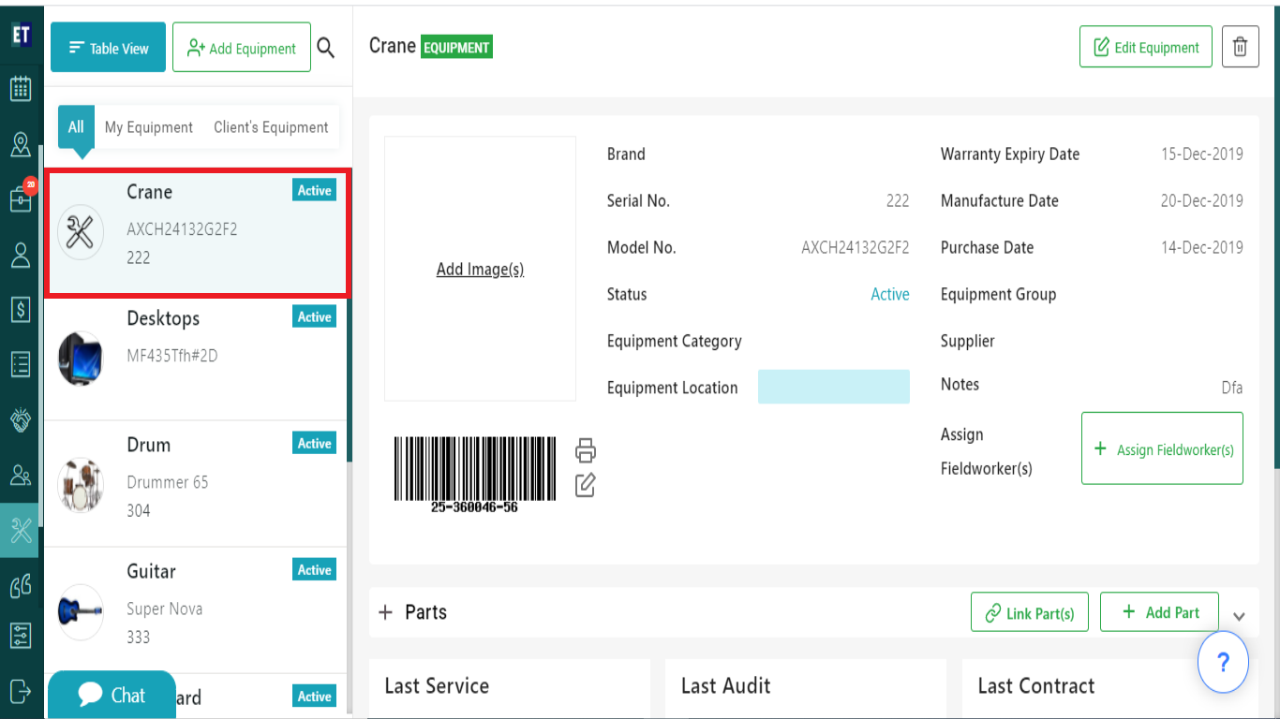Click the Last Audit card heading
1280x719 pixels.
point(725,685)
